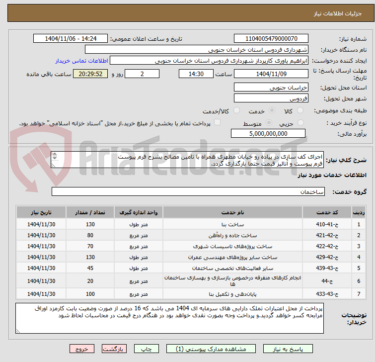This screenshot has width=375, height=362.
Task: Click the ایجاد کننده درخواست field
Action: [209, 61]
